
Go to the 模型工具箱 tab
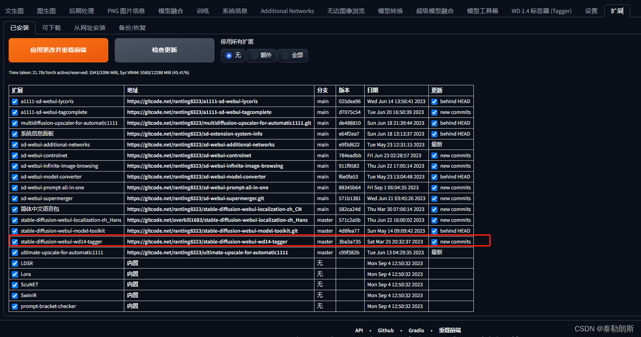tap(482, 11)
